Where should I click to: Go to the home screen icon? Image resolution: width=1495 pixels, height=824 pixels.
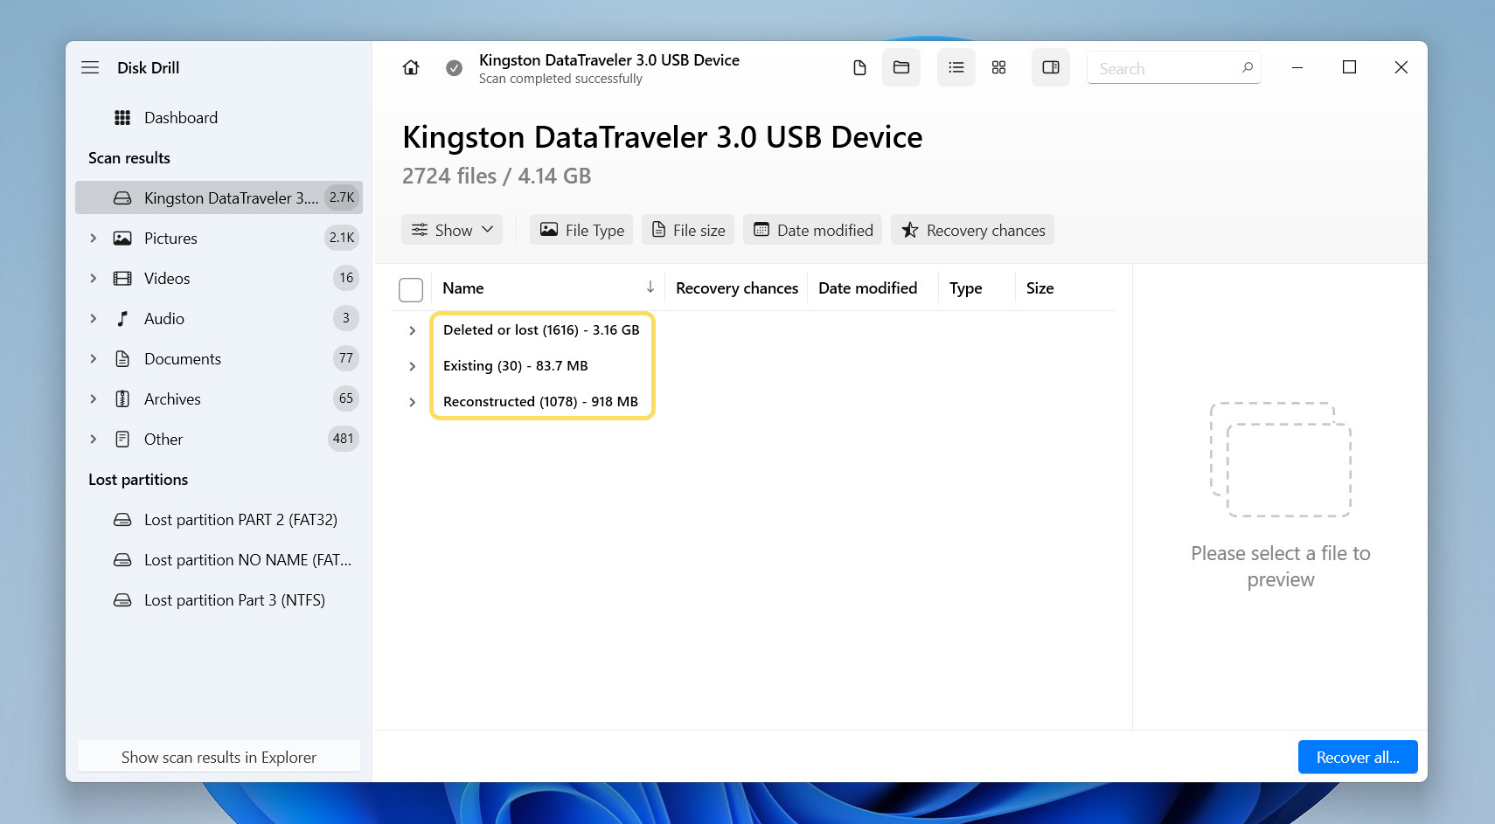(x=411, y=68)
